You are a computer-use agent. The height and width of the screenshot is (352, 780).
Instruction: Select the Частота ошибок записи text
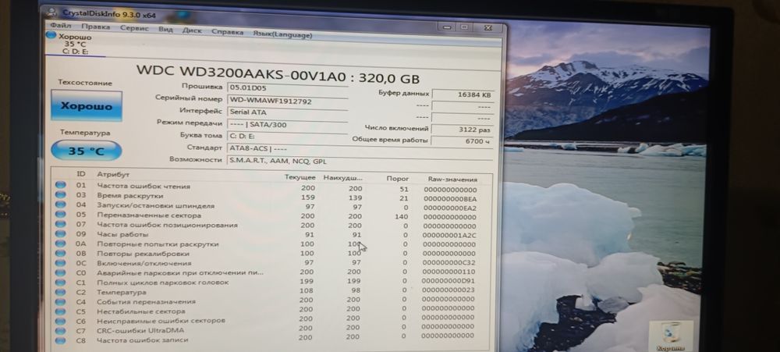[x=142, y=340]
